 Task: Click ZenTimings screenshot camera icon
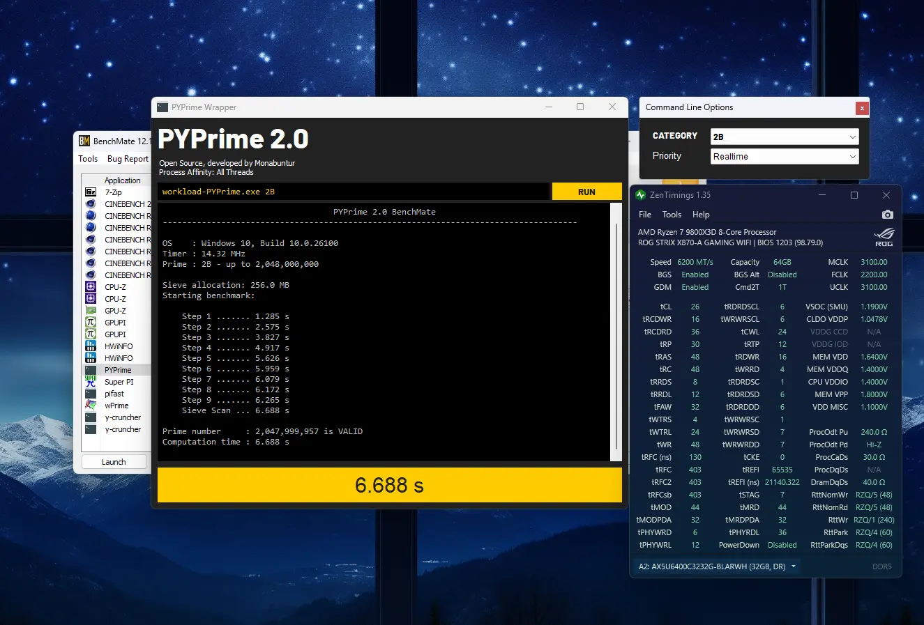887,215
